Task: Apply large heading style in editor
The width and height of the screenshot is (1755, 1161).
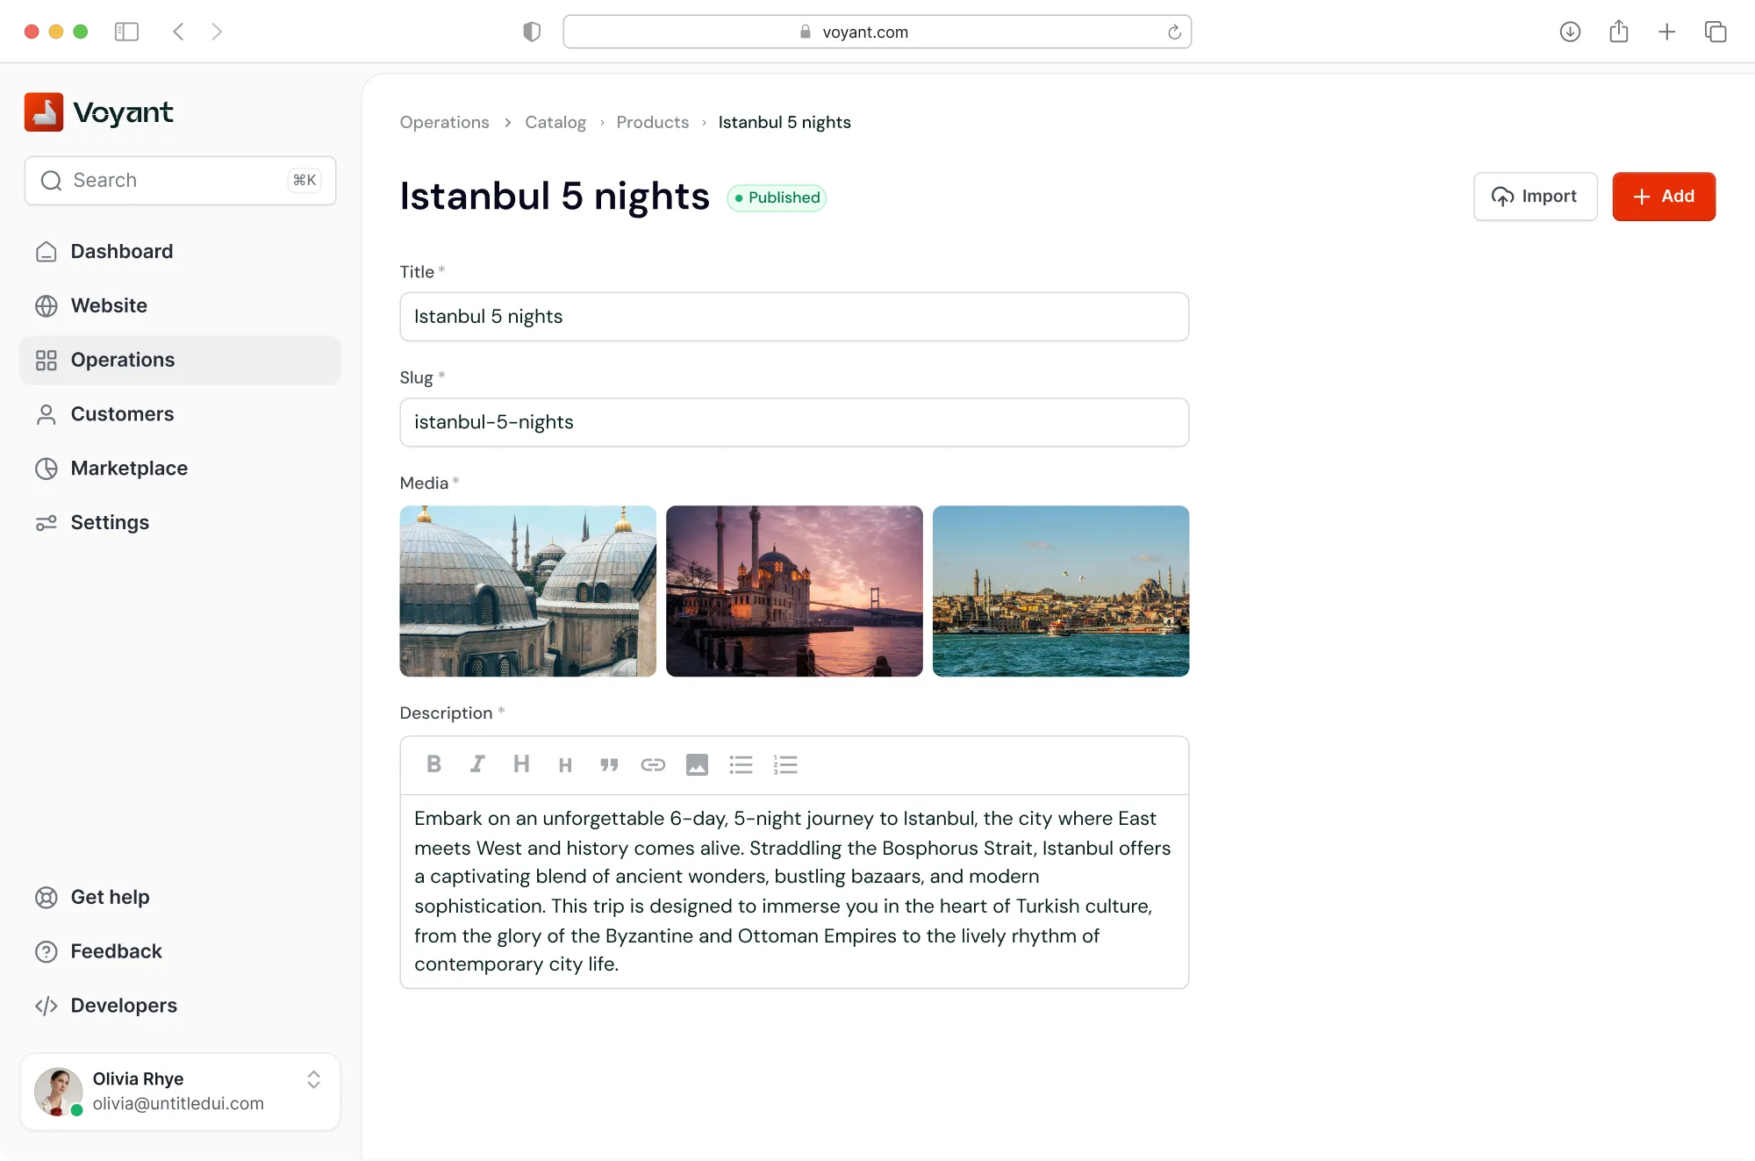Action: (521, 764)
